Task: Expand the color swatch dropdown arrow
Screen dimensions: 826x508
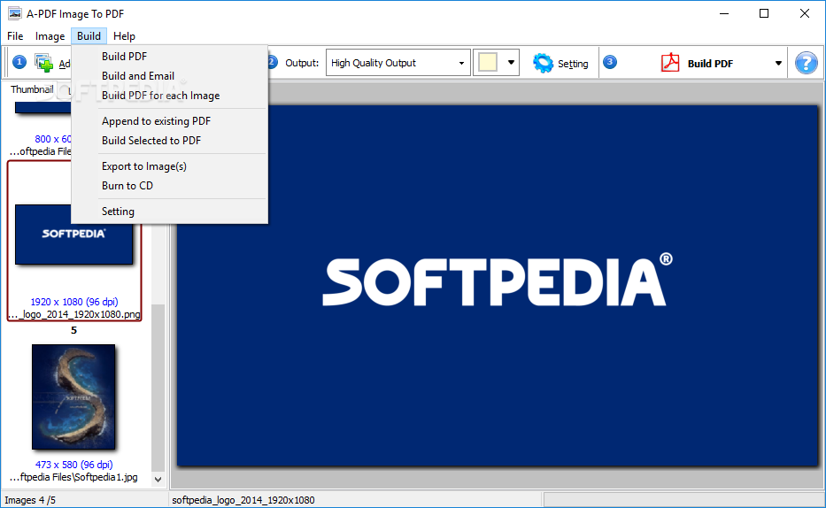Action: coord(511,63)
